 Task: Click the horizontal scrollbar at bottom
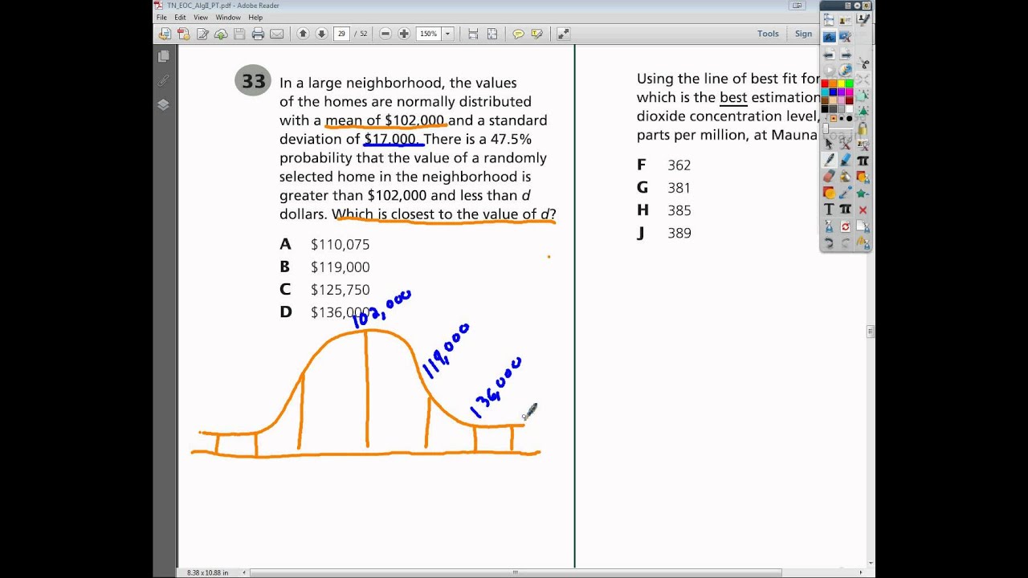coord(514,572)
